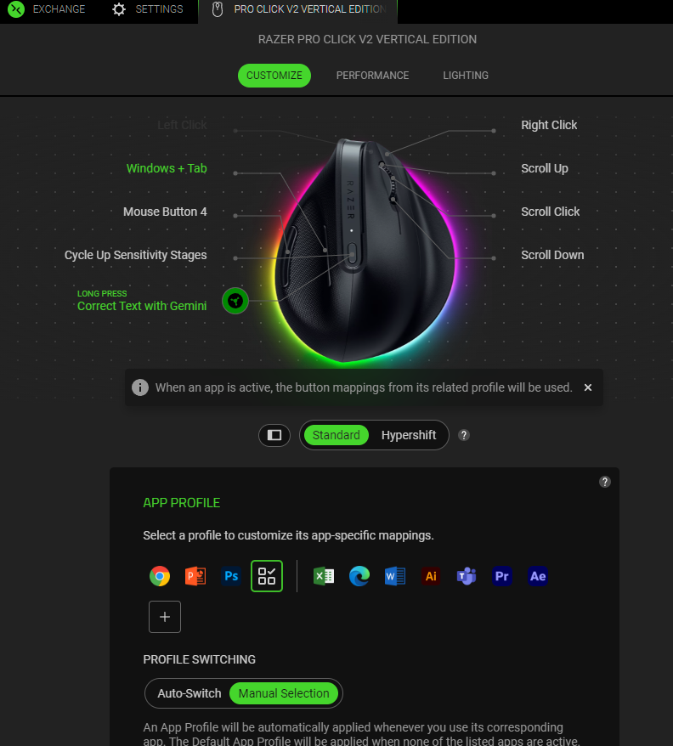
Task: Open the Lighting tab
Action: coord(466,75)
